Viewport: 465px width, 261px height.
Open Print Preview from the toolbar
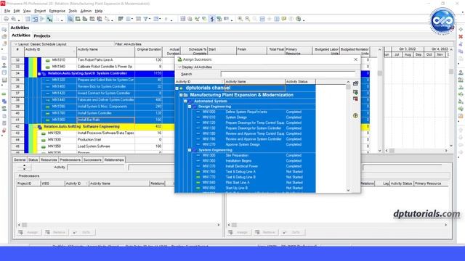pyautogui.click(x=14, y=19)
